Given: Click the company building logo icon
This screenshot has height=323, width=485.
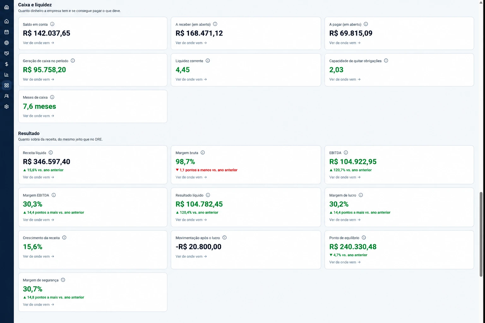Looking at the screenshot, I should [x=7, y=7].
